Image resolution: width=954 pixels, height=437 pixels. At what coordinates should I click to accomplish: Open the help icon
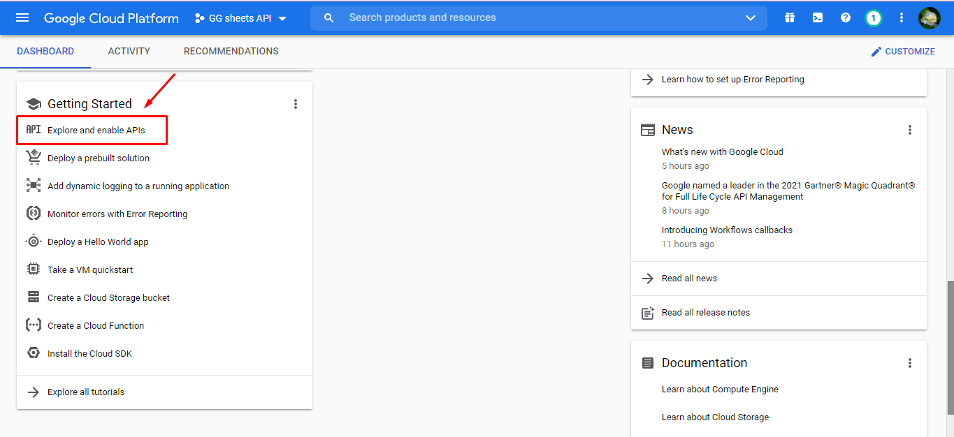click(x=846, y=17)
